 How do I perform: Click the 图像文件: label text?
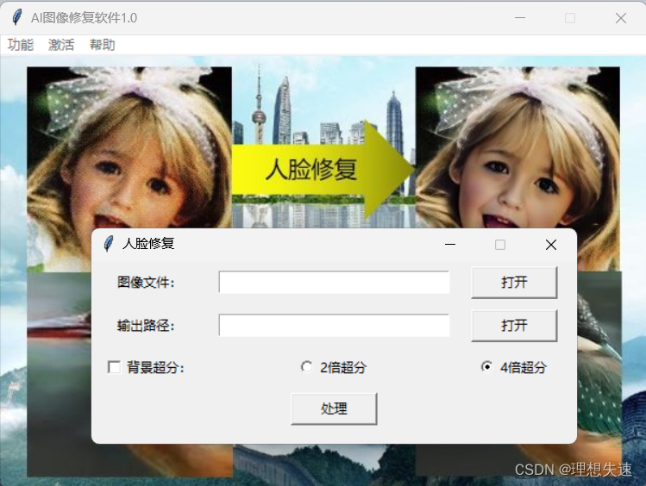(x=146, y=283)
